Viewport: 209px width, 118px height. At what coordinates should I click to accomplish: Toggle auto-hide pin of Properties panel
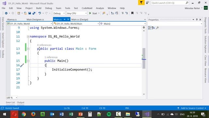197,20
